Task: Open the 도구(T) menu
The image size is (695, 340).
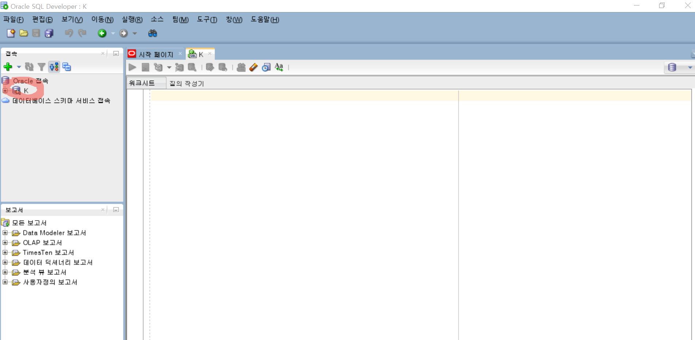Action: (207, 19)
